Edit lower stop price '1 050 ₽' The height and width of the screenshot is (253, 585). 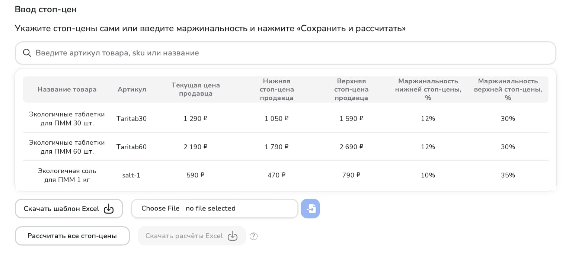[276, 119]
